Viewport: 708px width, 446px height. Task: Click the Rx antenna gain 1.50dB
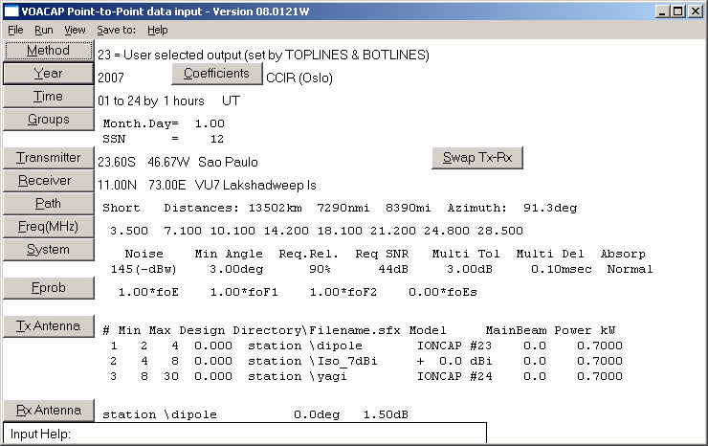click(387, 414)
